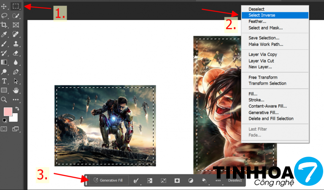Select the Move tool
Viewport: 324px width, 190px height.
tap(4, 7)
